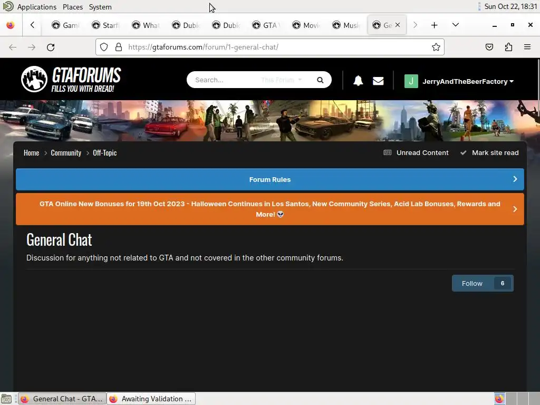Open the Places menu
Image resolution: width=540 pixels, height=405 pixels.
73,7
